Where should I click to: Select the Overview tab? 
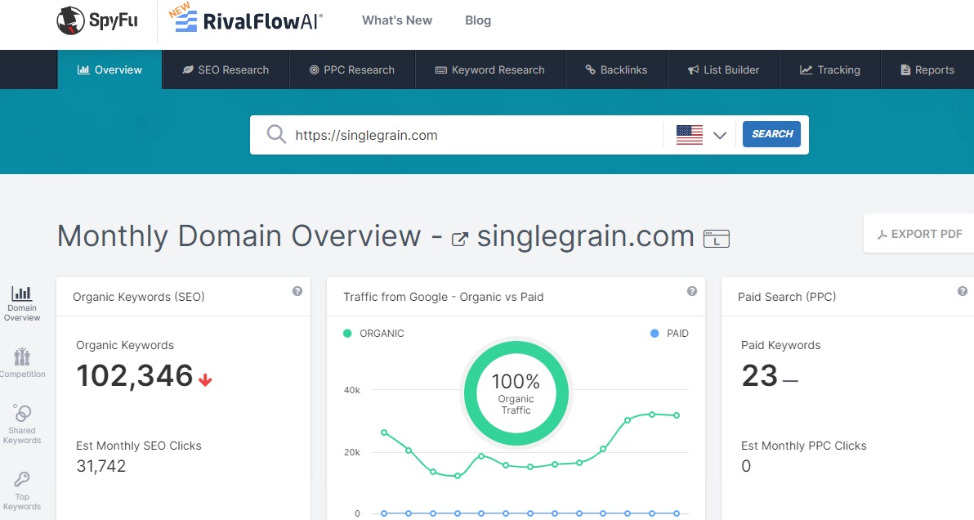click(109, 69)
